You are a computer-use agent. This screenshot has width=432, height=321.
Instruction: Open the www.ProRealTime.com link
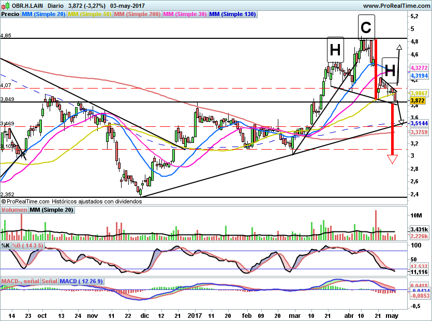pyautogui.click(x=396, y=5)
